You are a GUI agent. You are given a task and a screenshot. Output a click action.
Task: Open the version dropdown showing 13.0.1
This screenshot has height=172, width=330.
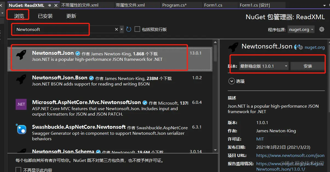pyautogui.click(x=263, y=66)
